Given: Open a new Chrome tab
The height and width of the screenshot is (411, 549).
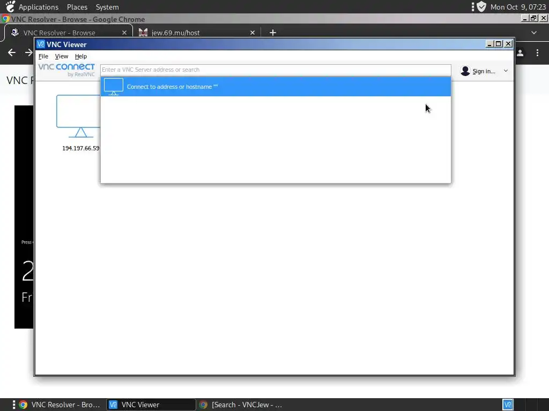Looking at the screenshot, I should (x=273, y=33).
